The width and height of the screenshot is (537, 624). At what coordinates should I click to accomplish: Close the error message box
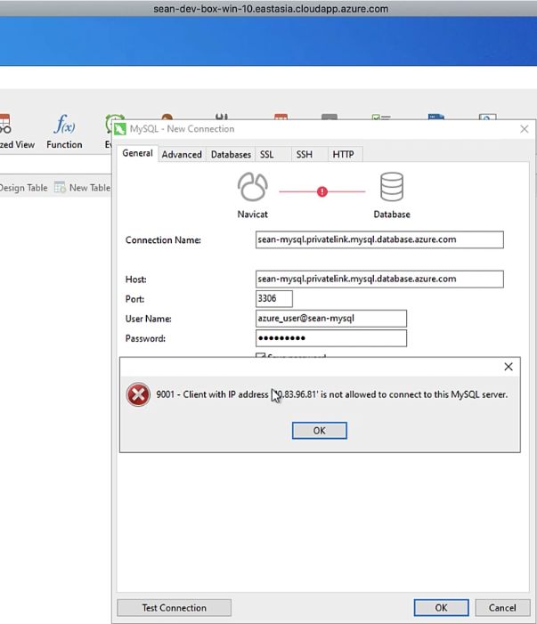509,367
